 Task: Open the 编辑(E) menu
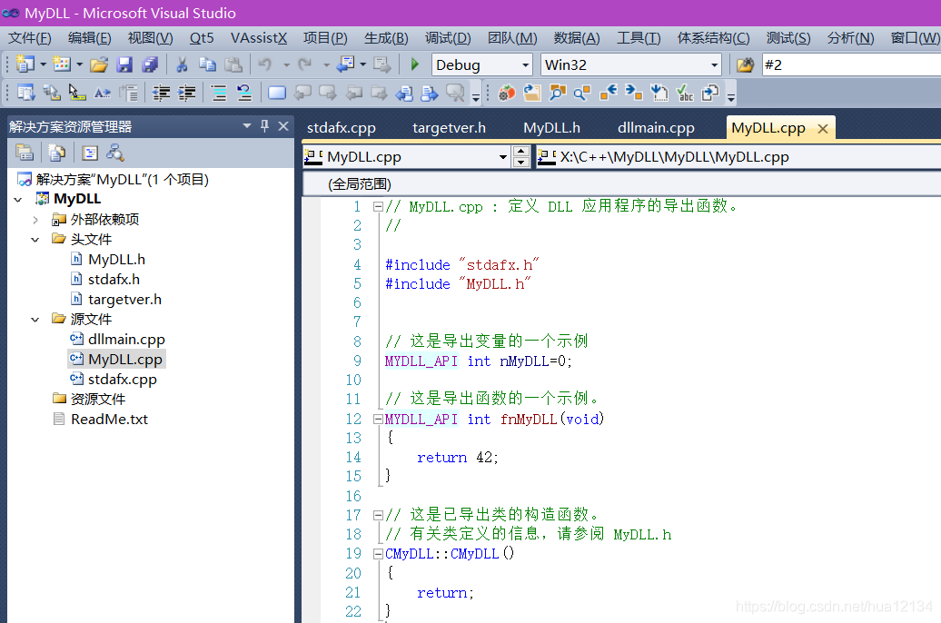89,38
